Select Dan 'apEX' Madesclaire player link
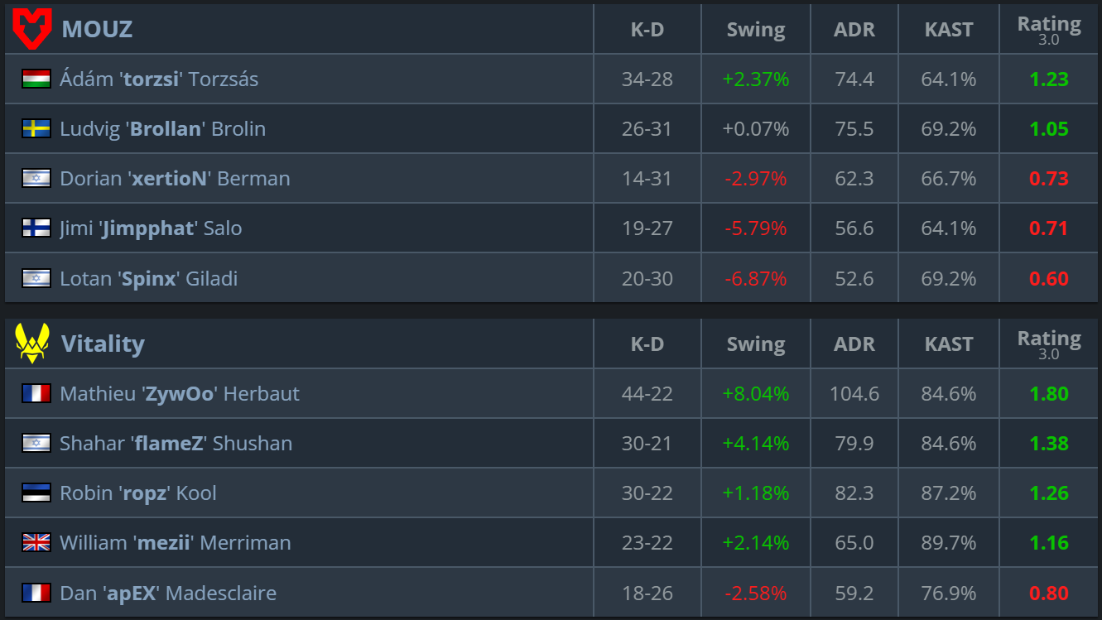Viewport: 1102px width, 620px height. [x=168, y=593]
